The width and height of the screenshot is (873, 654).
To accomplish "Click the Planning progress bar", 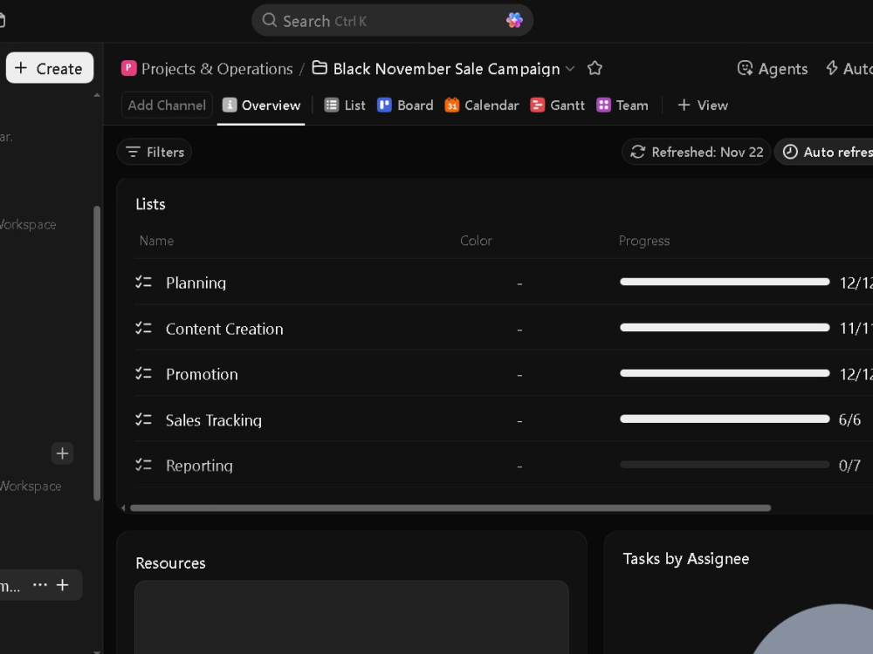I will [x=725, y=282].
